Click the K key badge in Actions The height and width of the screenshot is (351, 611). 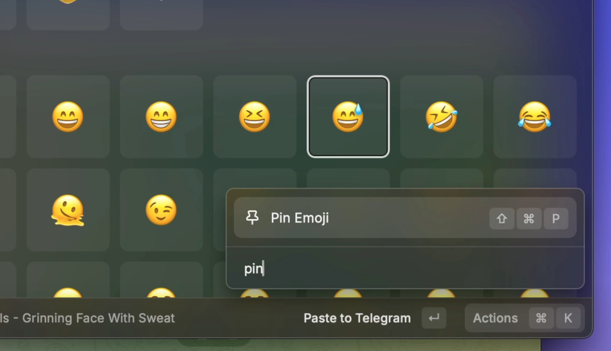568,318
